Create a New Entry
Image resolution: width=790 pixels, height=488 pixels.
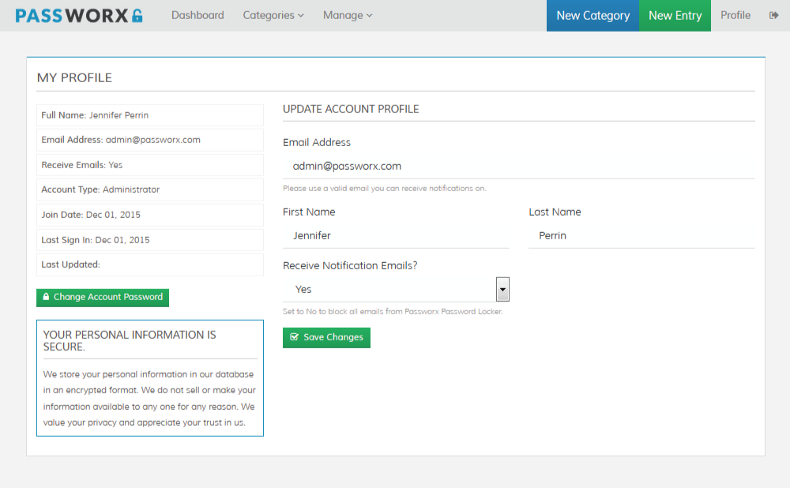(675, 15)
